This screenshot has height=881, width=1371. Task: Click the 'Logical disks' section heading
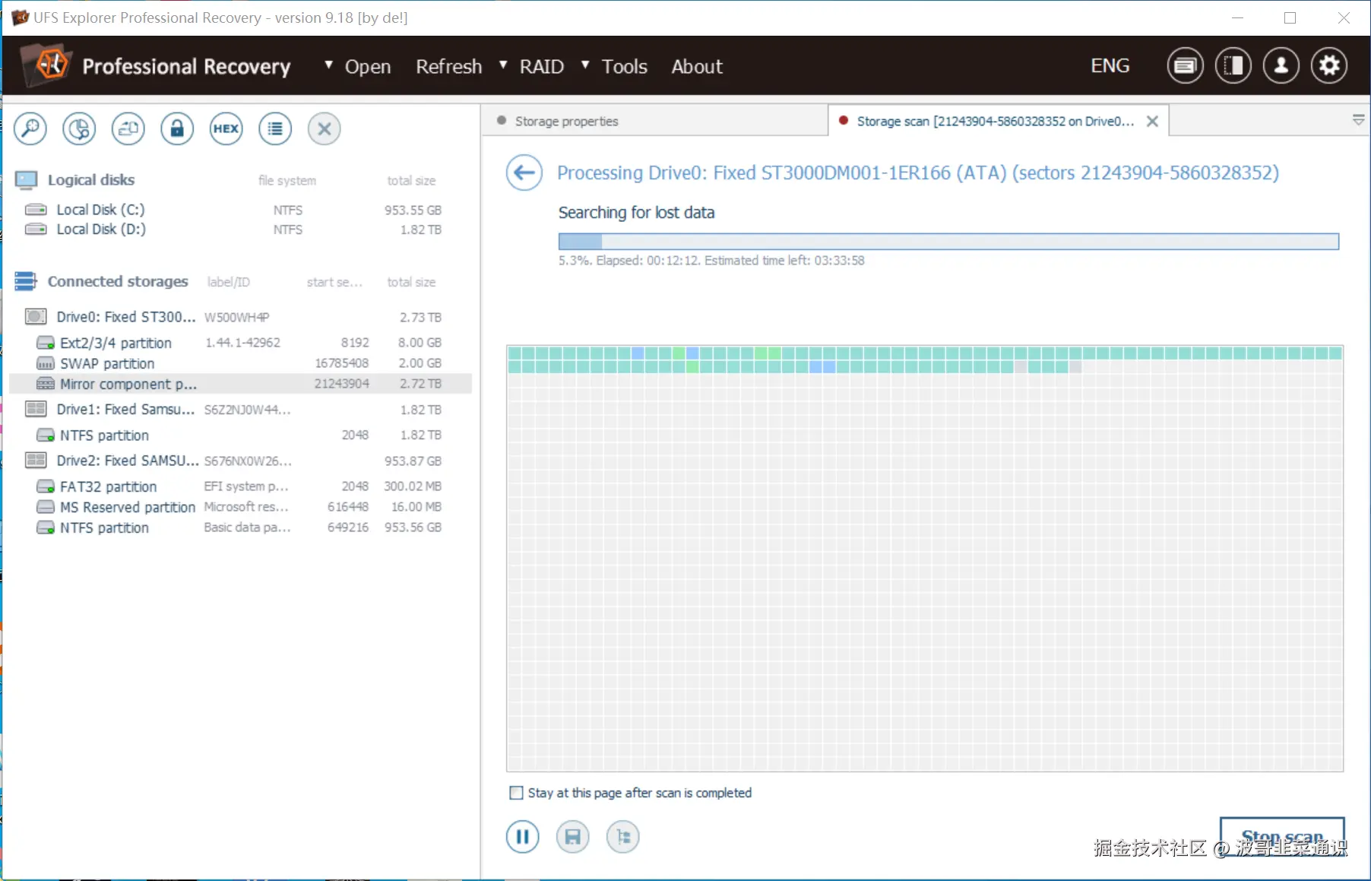(91, 180)
